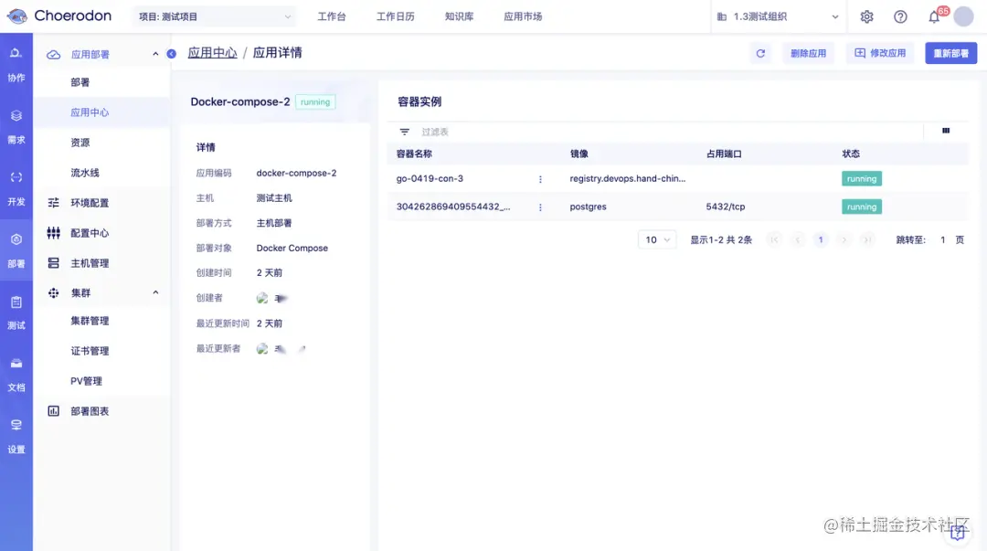This screenshot has height=551, width=987.
Task: Click the registry.devops.hand-chin... image cell
Action: [628, 179]
